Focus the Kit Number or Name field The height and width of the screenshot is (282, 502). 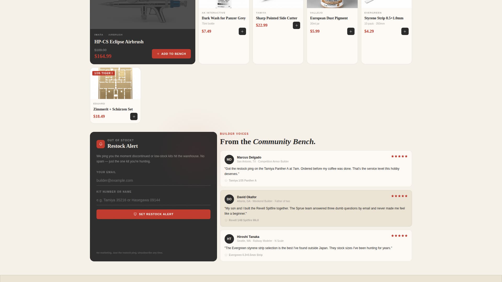(153, 200)
